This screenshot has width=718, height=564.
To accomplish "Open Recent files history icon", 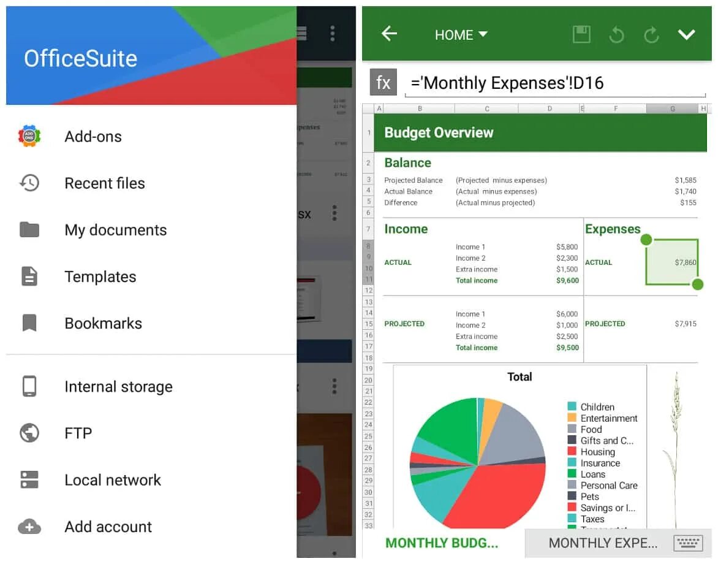I will point(29,183).
